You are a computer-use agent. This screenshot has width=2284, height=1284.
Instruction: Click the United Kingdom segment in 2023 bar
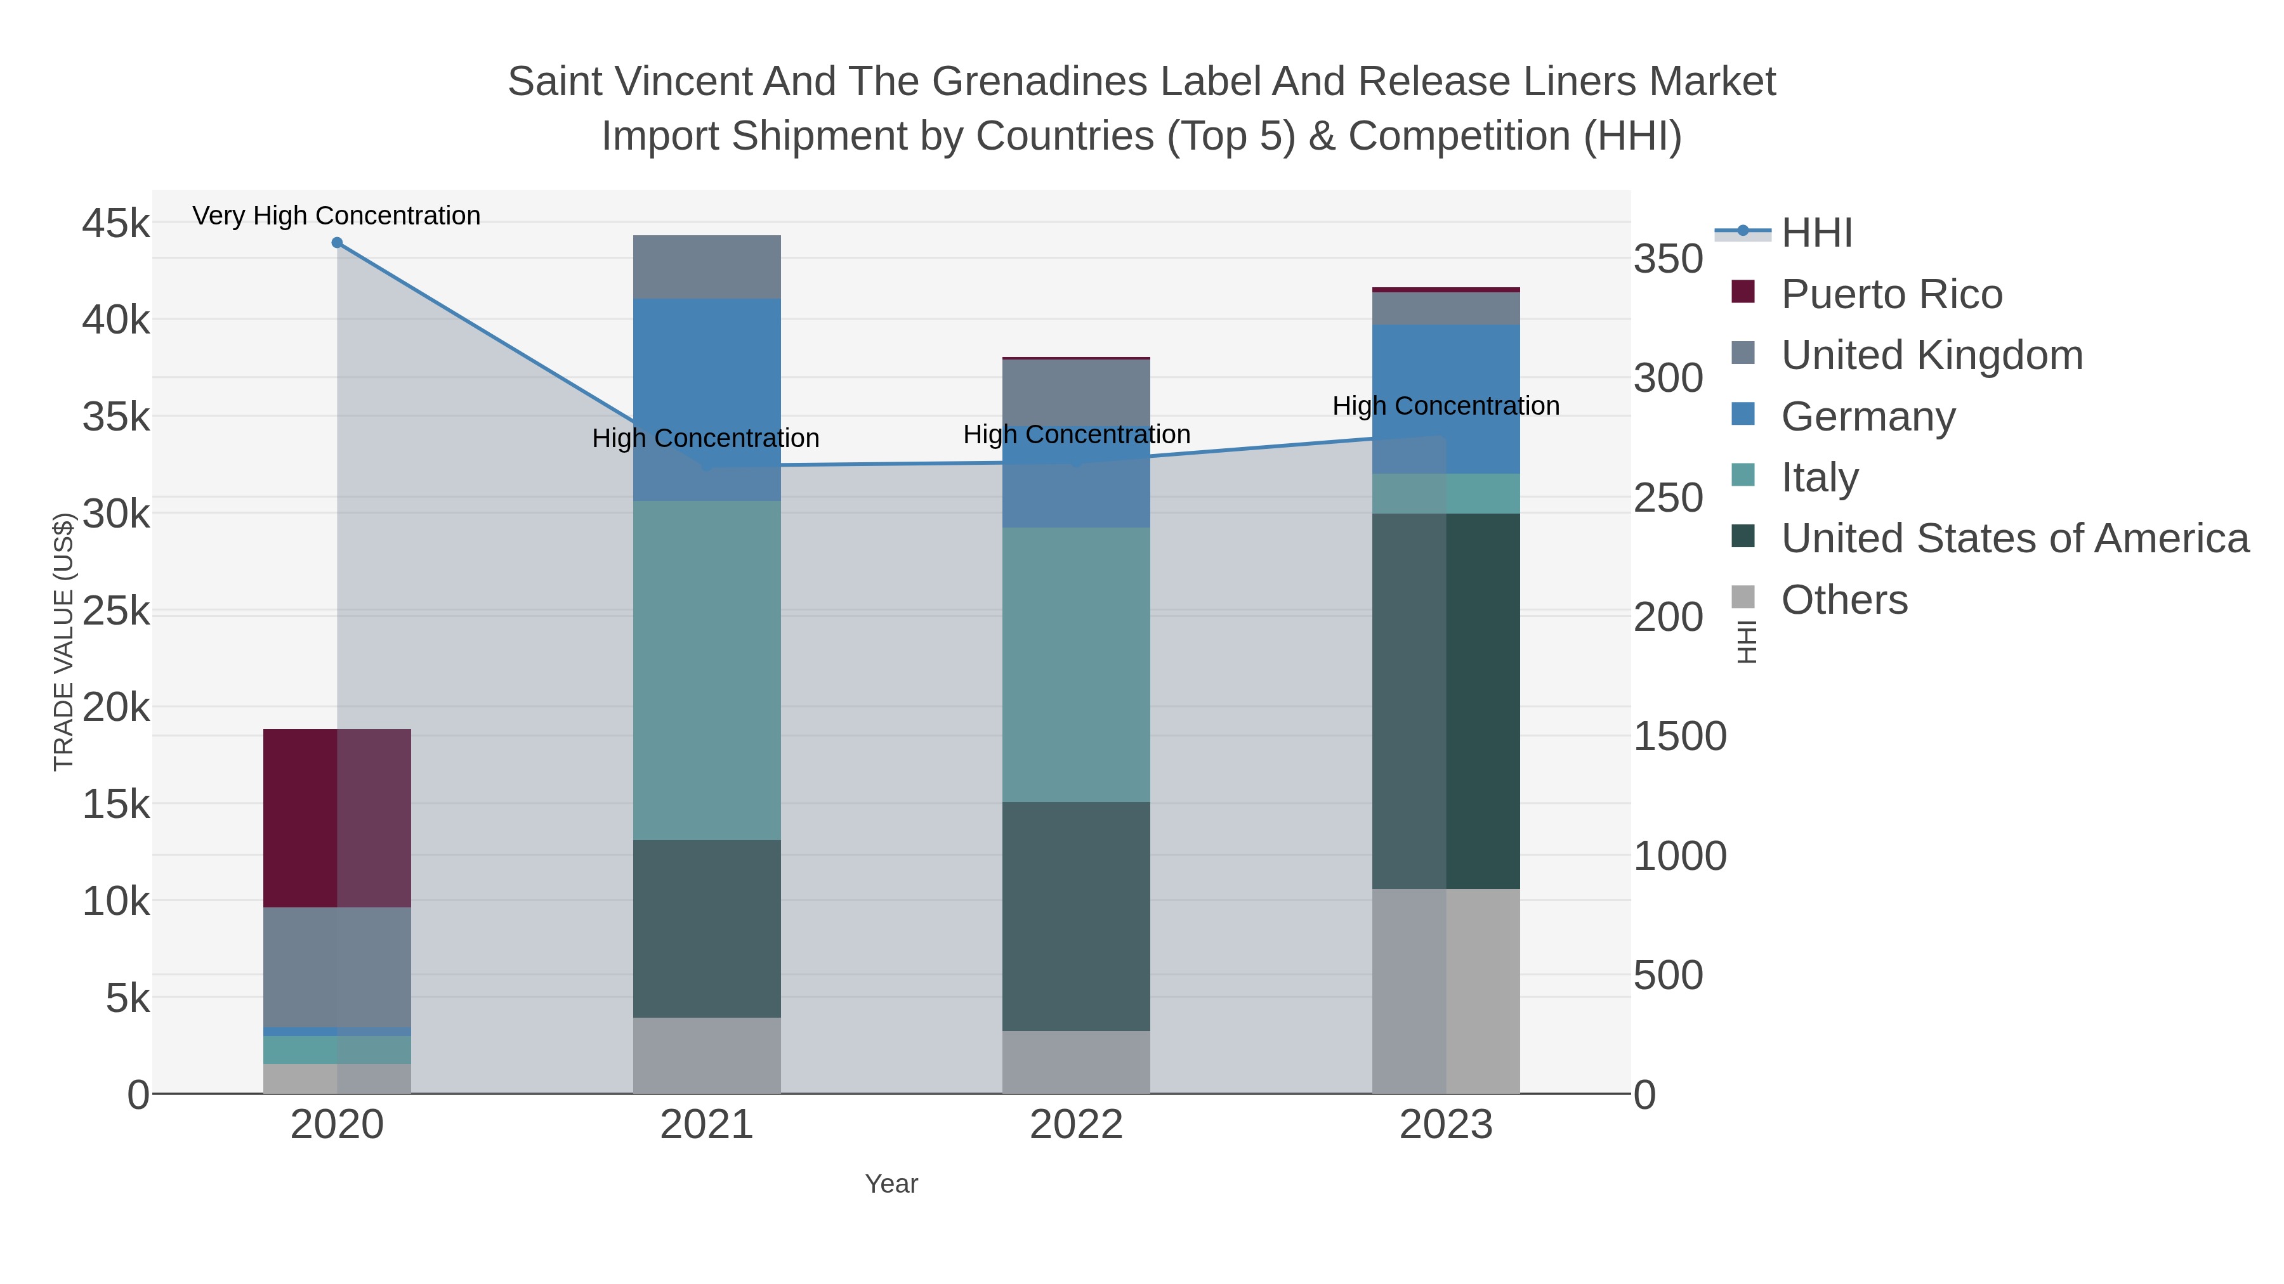tap(1446, 308)
